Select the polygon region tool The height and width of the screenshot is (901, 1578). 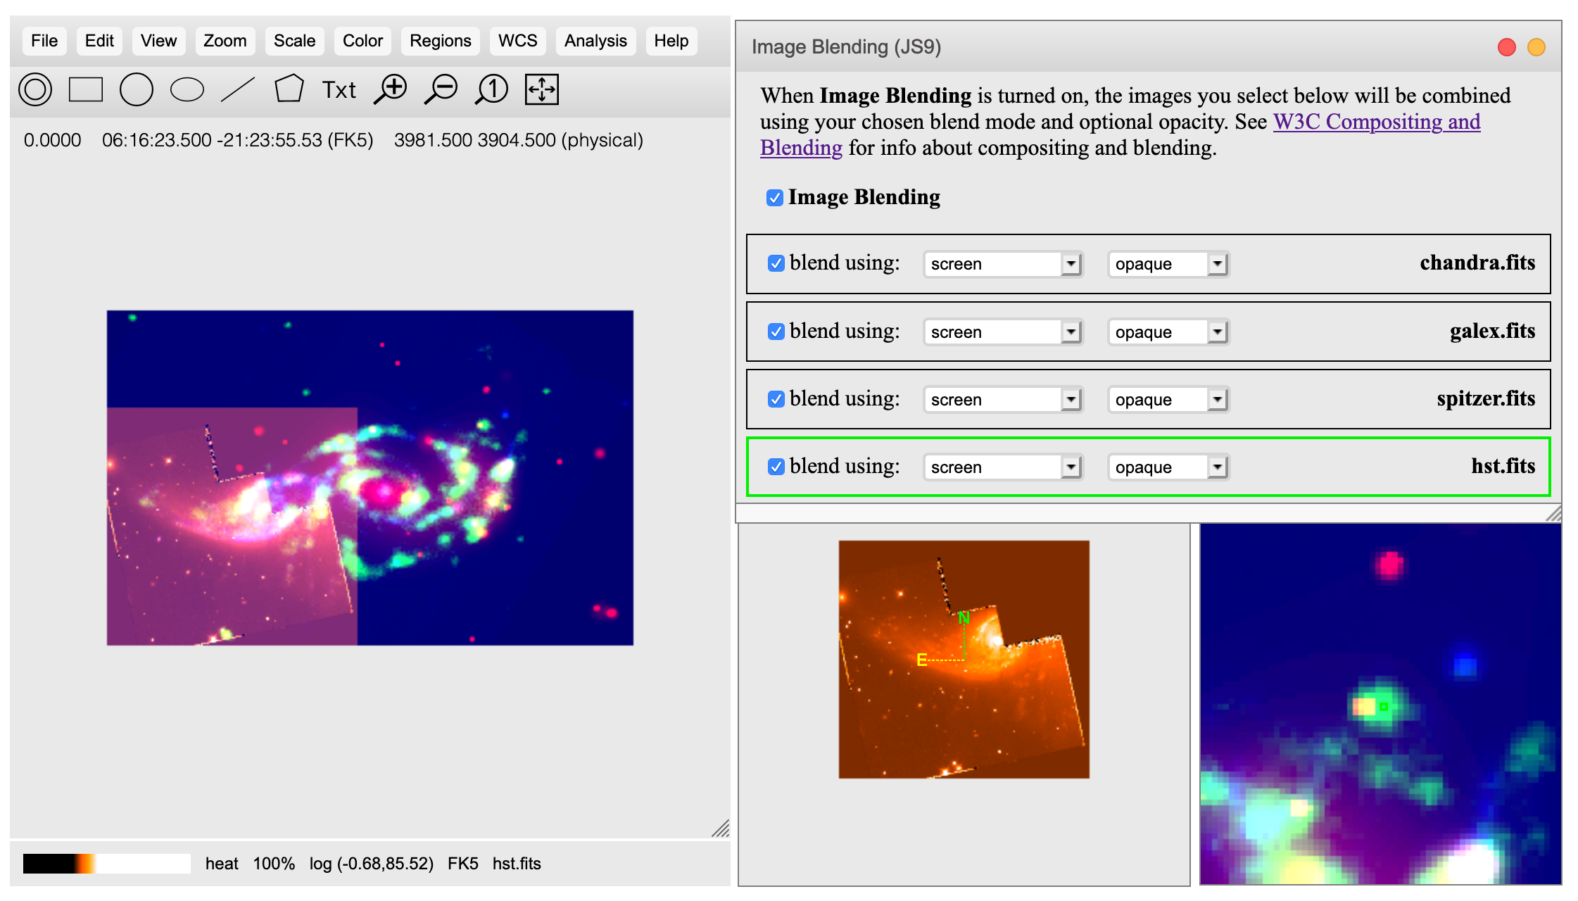pyautogui.click(x=287, y=89)
